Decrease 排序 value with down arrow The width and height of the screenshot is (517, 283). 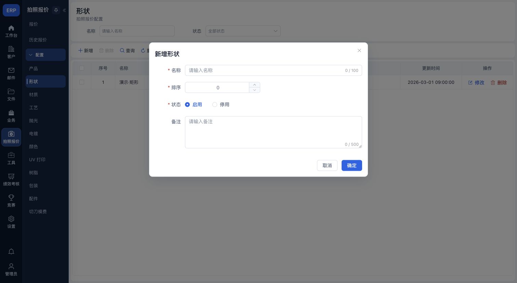tap(254, 90)
